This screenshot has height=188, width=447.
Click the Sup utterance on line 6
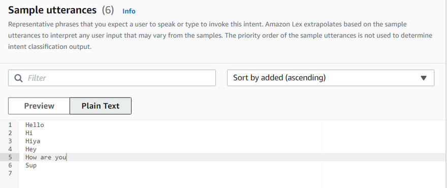click(31, 165)
